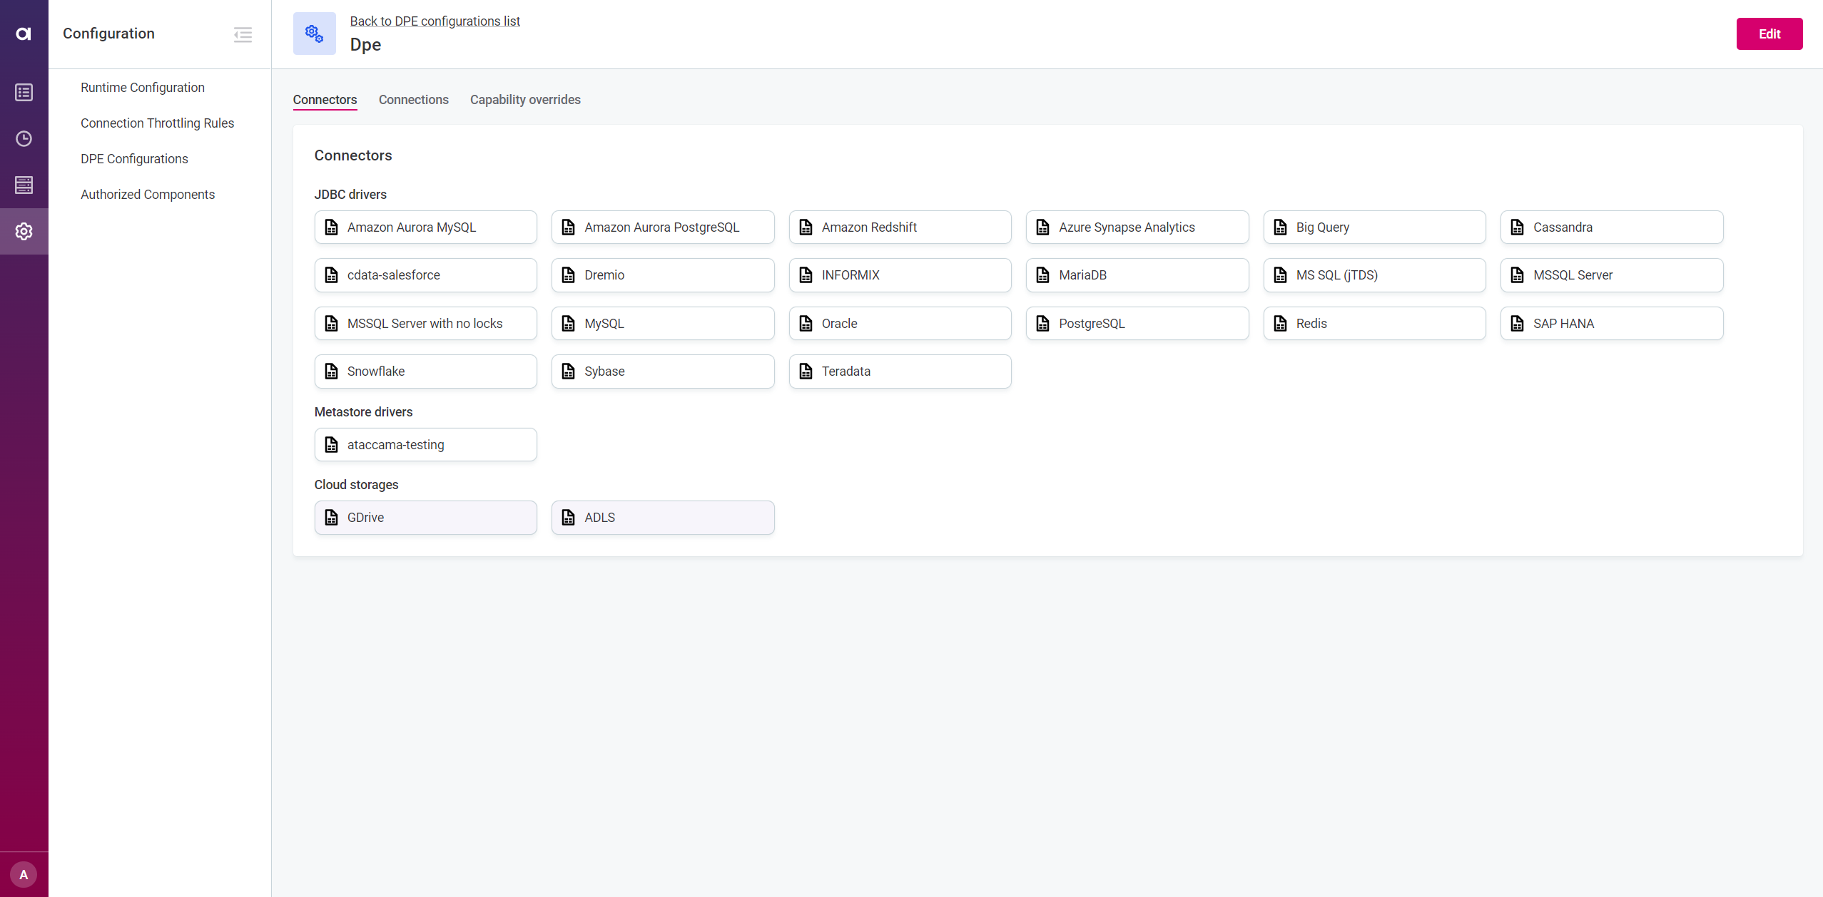Open the GDrive cloud storage connector
This screenshot has height=897, width=1823.
[425, 517]
